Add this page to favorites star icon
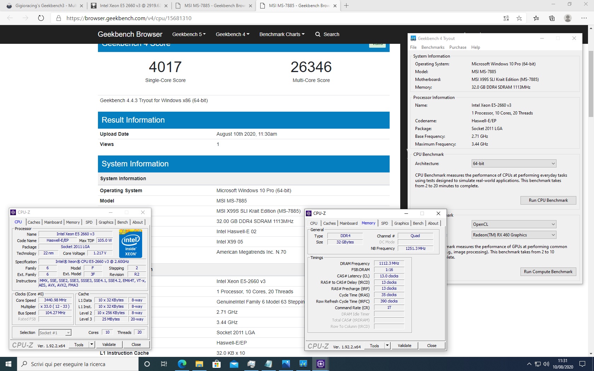 tap(519, 18)
